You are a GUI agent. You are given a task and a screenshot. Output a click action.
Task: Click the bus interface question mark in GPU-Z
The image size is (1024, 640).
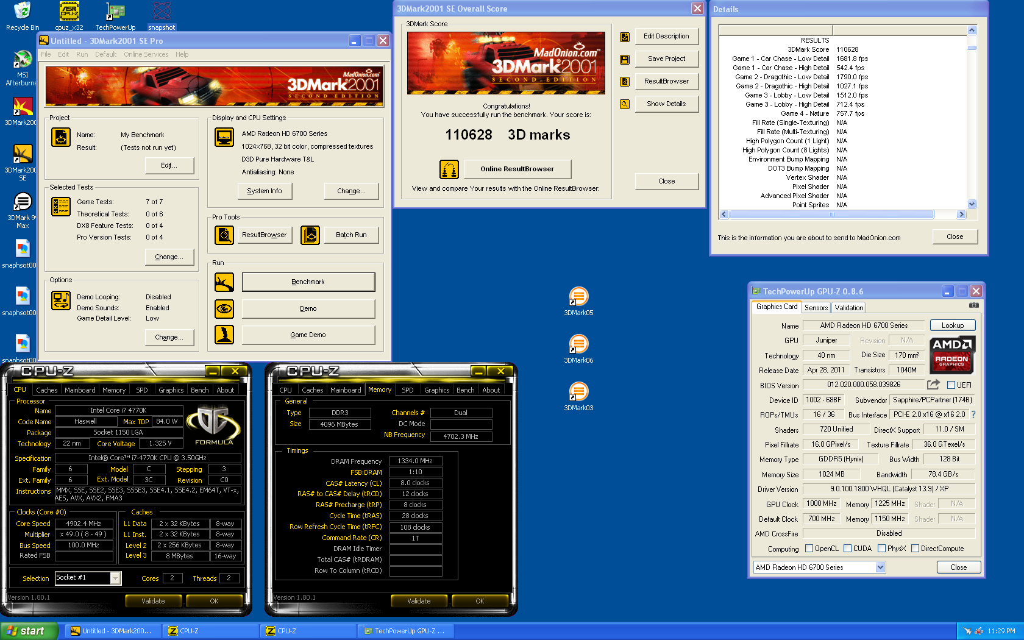[x=973, y=414]
